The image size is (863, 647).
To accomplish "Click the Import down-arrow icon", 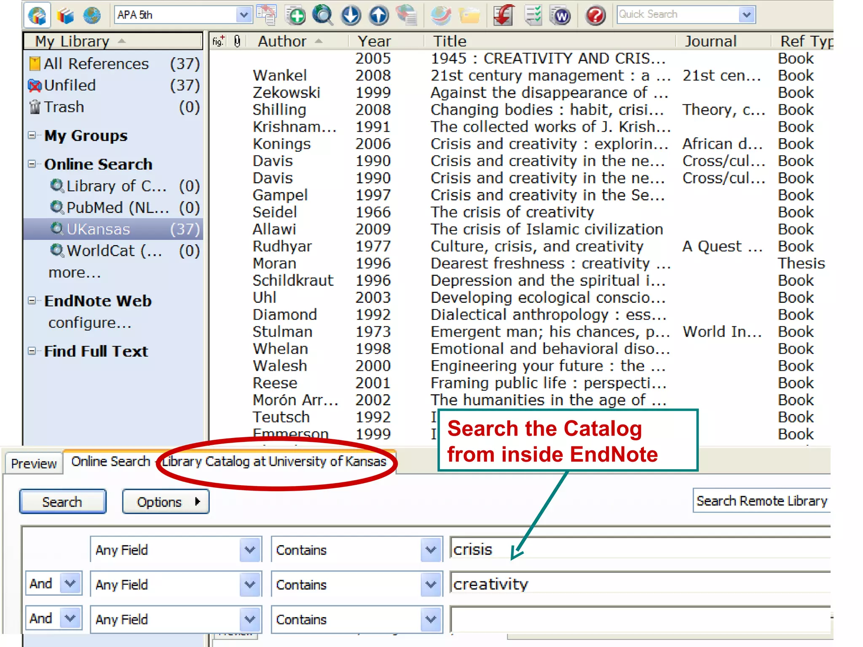I will [351, 16].
